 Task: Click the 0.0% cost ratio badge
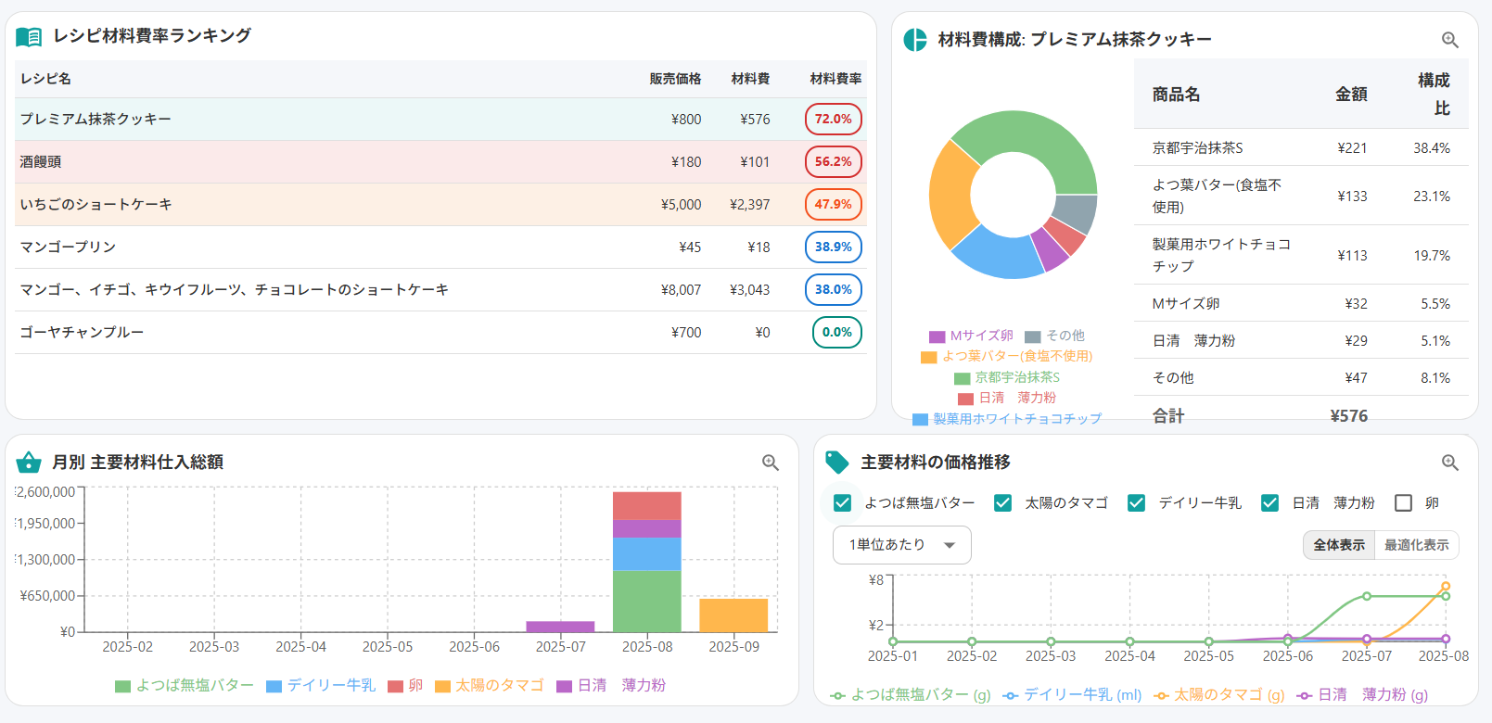(x=837, y=332)
